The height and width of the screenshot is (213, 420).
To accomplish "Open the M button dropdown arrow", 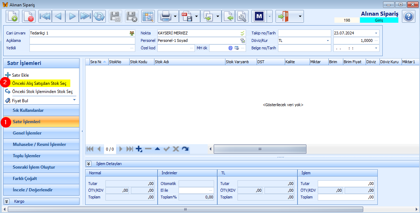I will 269,16.
